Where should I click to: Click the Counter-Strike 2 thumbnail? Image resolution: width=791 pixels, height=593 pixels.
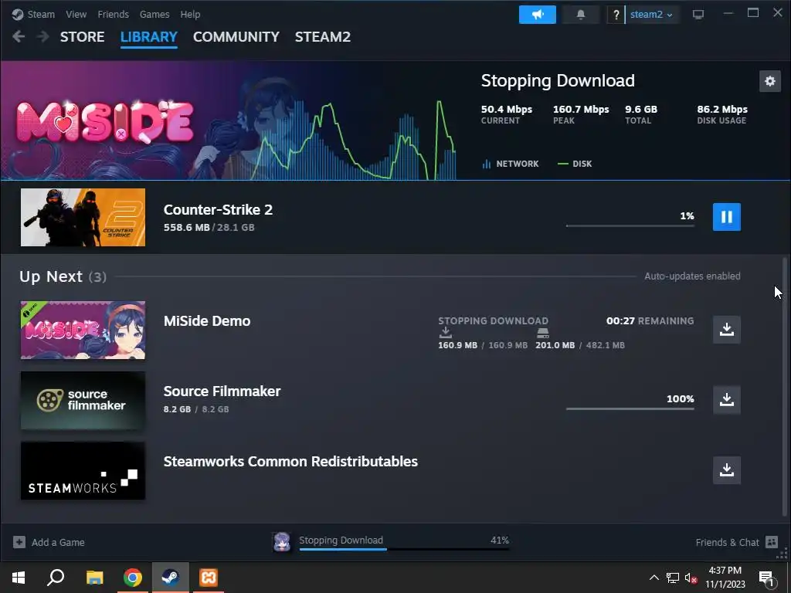coord(83,217)
